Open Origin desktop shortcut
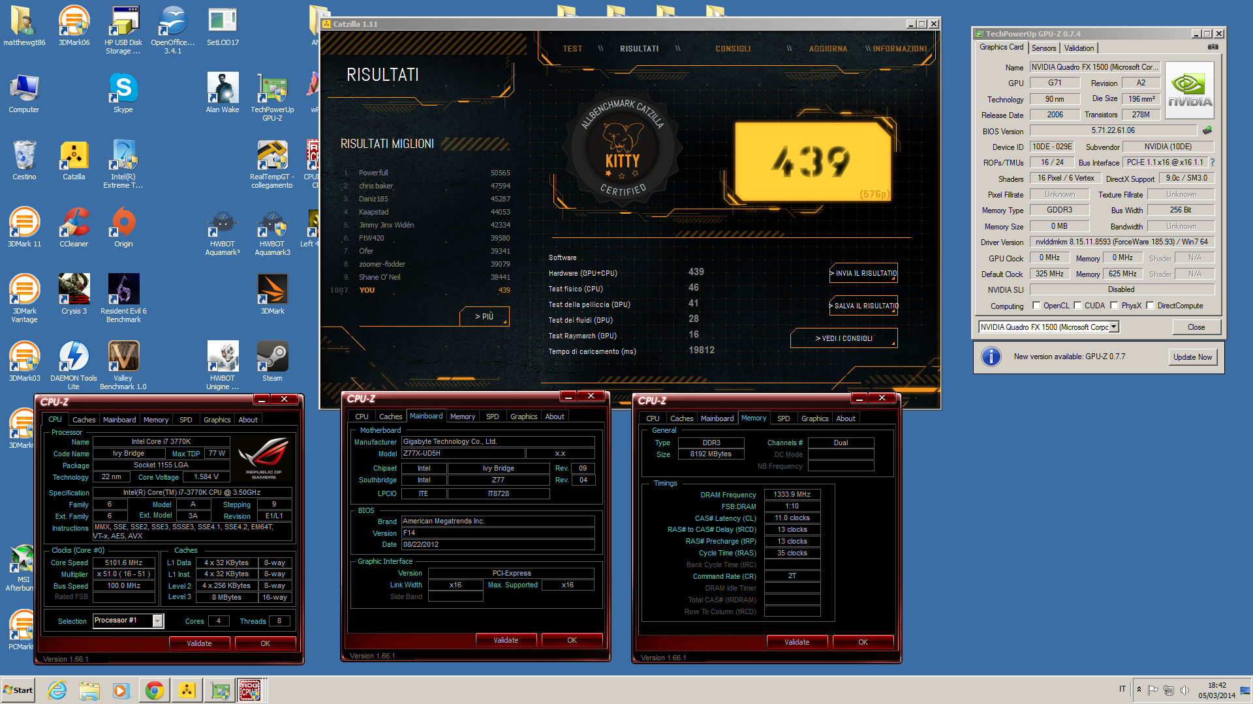Screen dimensions: 1253x704 pyautogui.click(x=123, y=227)
